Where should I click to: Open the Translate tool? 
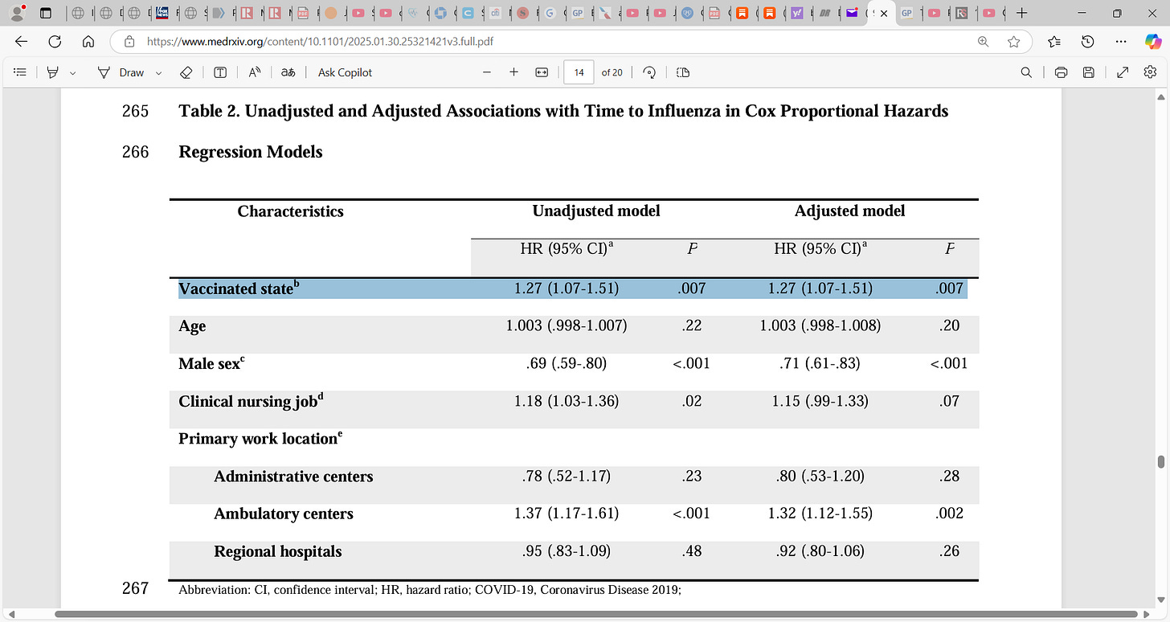[288, 72]
